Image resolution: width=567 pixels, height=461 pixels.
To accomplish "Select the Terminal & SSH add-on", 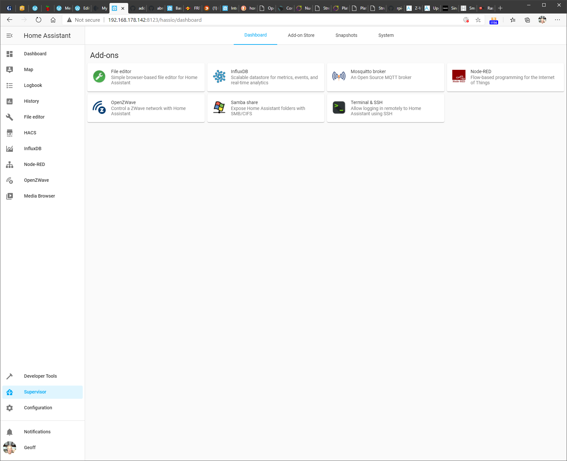I will (385, 108).
